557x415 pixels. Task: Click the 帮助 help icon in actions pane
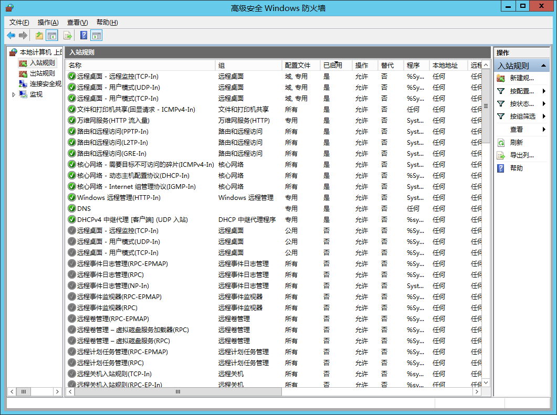point(501,168)
